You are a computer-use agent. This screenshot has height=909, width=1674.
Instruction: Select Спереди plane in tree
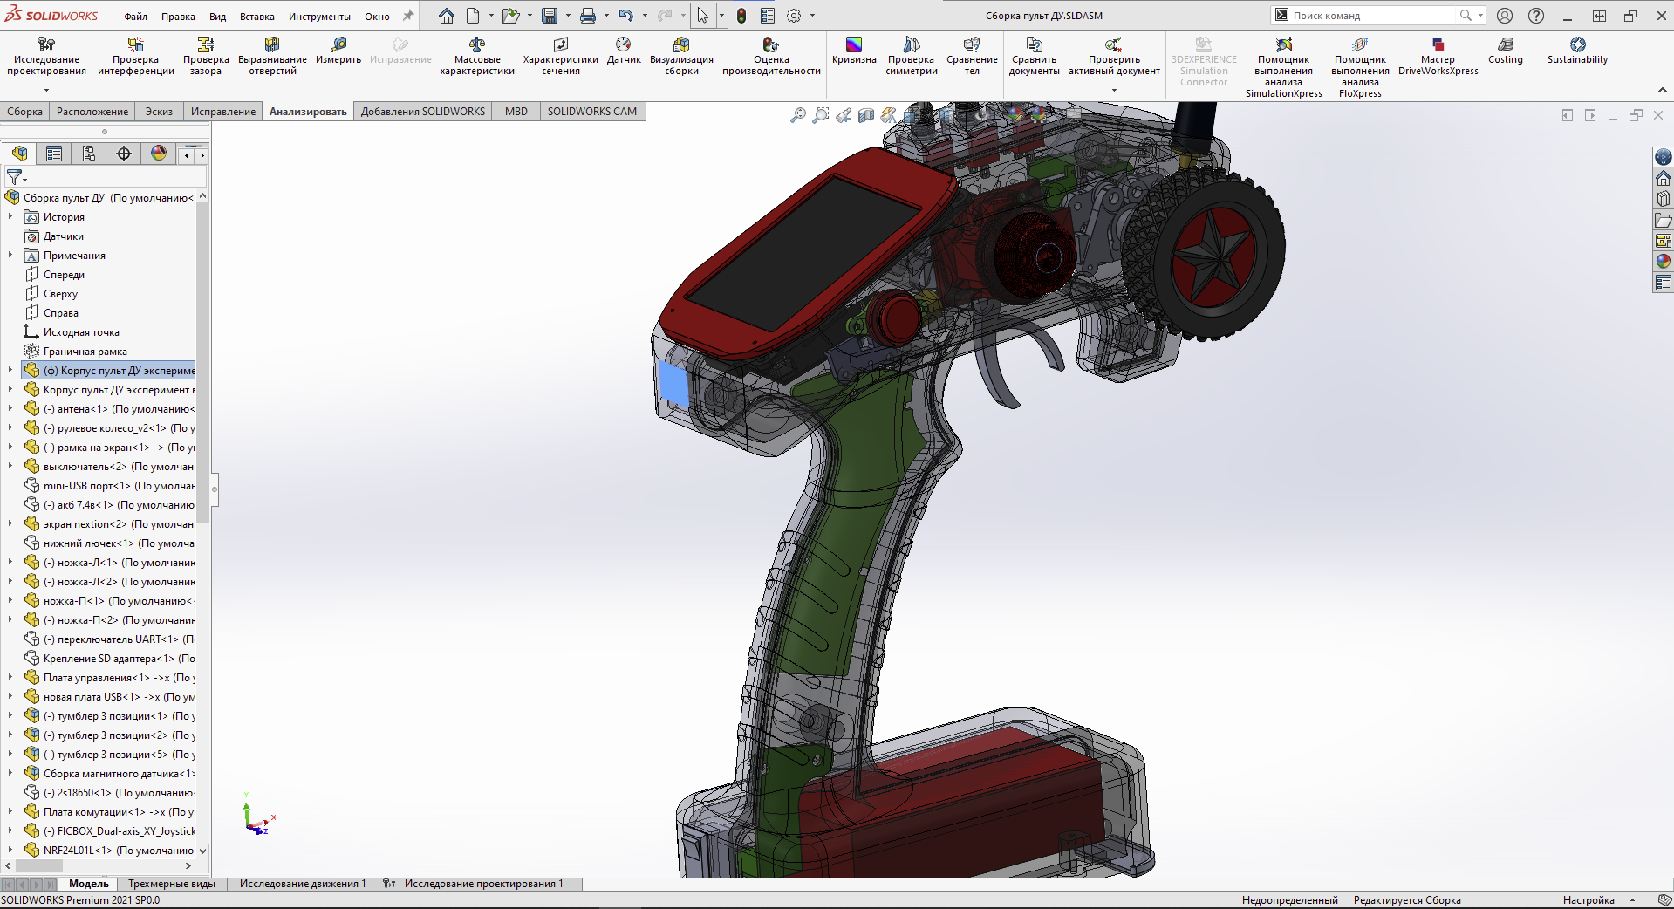coord(64,275)
